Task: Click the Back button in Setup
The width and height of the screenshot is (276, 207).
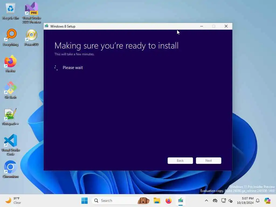Action: point(180,161)
